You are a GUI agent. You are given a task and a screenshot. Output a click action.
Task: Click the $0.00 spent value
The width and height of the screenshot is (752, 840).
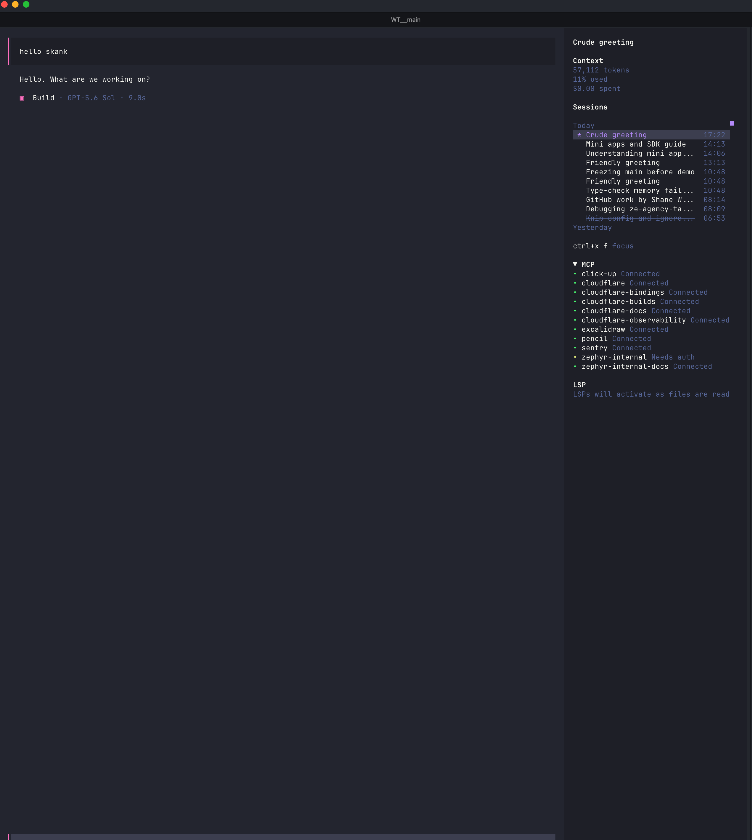[x=597, y=89]
